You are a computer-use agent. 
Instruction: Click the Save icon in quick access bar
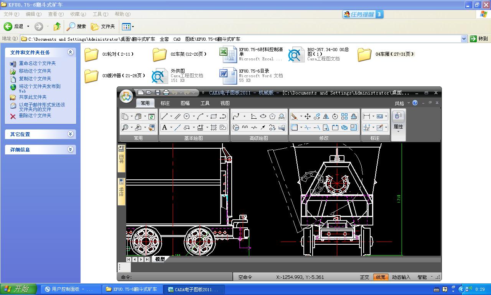tap(157, 93)
